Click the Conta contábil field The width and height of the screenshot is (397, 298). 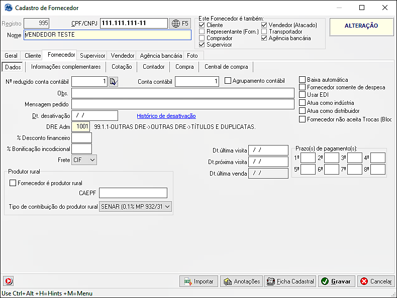(x=197, y=82)
